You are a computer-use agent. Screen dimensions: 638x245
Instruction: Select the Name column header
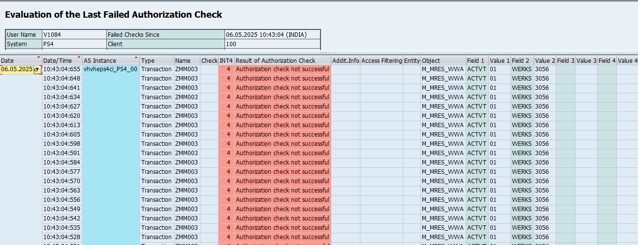click(183, 61)
